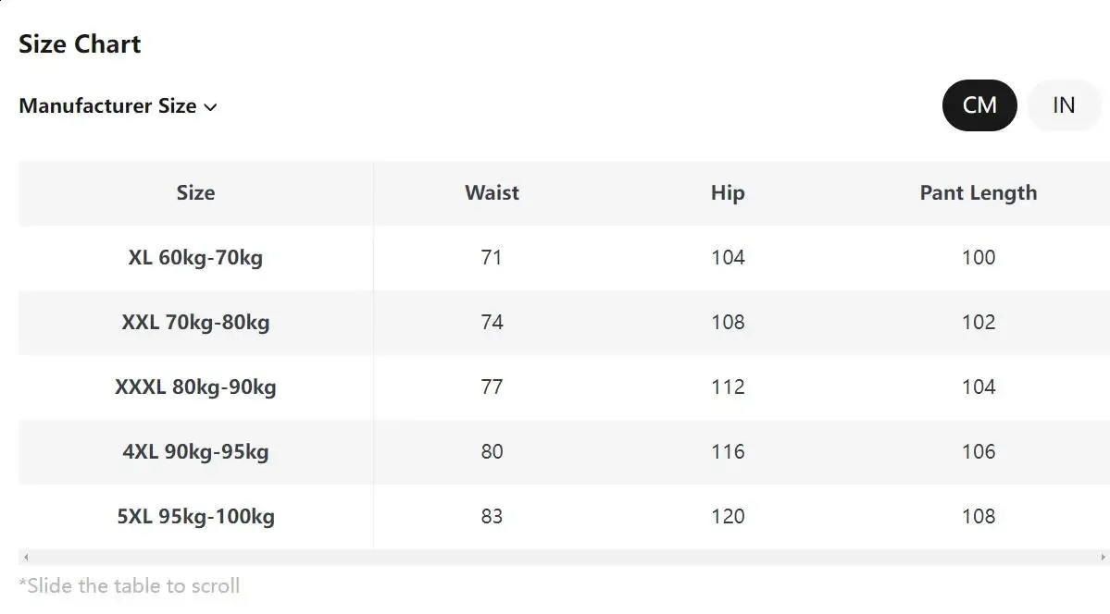Screen dimensions: 1110x614
Task: Click the Size column header
Action: (x=195, y=193)
